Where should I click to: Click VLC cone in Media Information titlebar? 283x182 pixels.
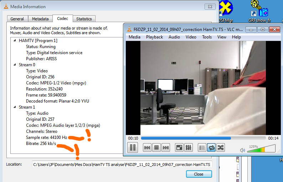pyautogui.click(x=6, y=6)
